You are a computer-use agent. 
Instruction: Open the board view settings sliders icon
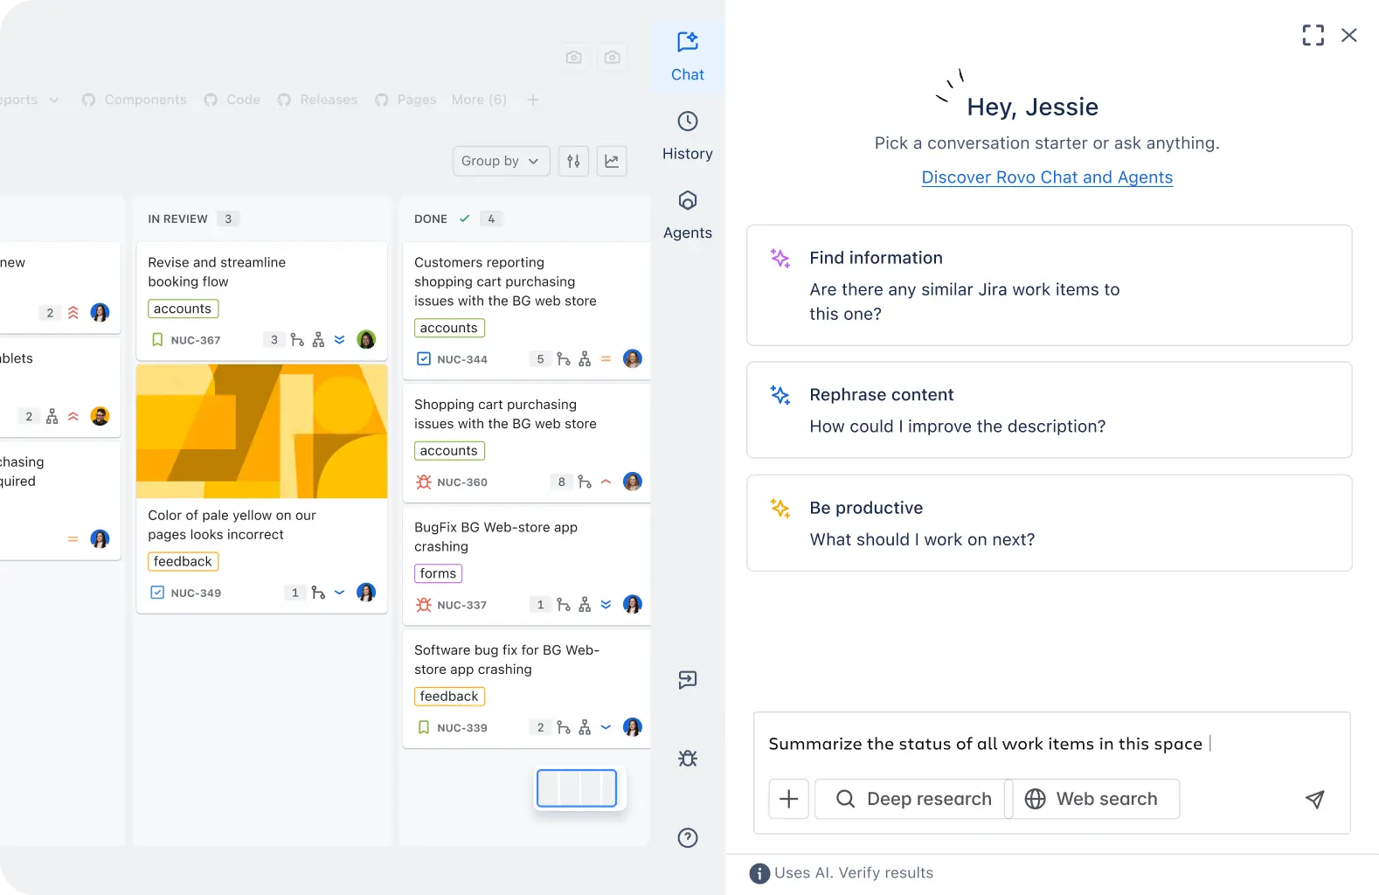pos(573,161)
